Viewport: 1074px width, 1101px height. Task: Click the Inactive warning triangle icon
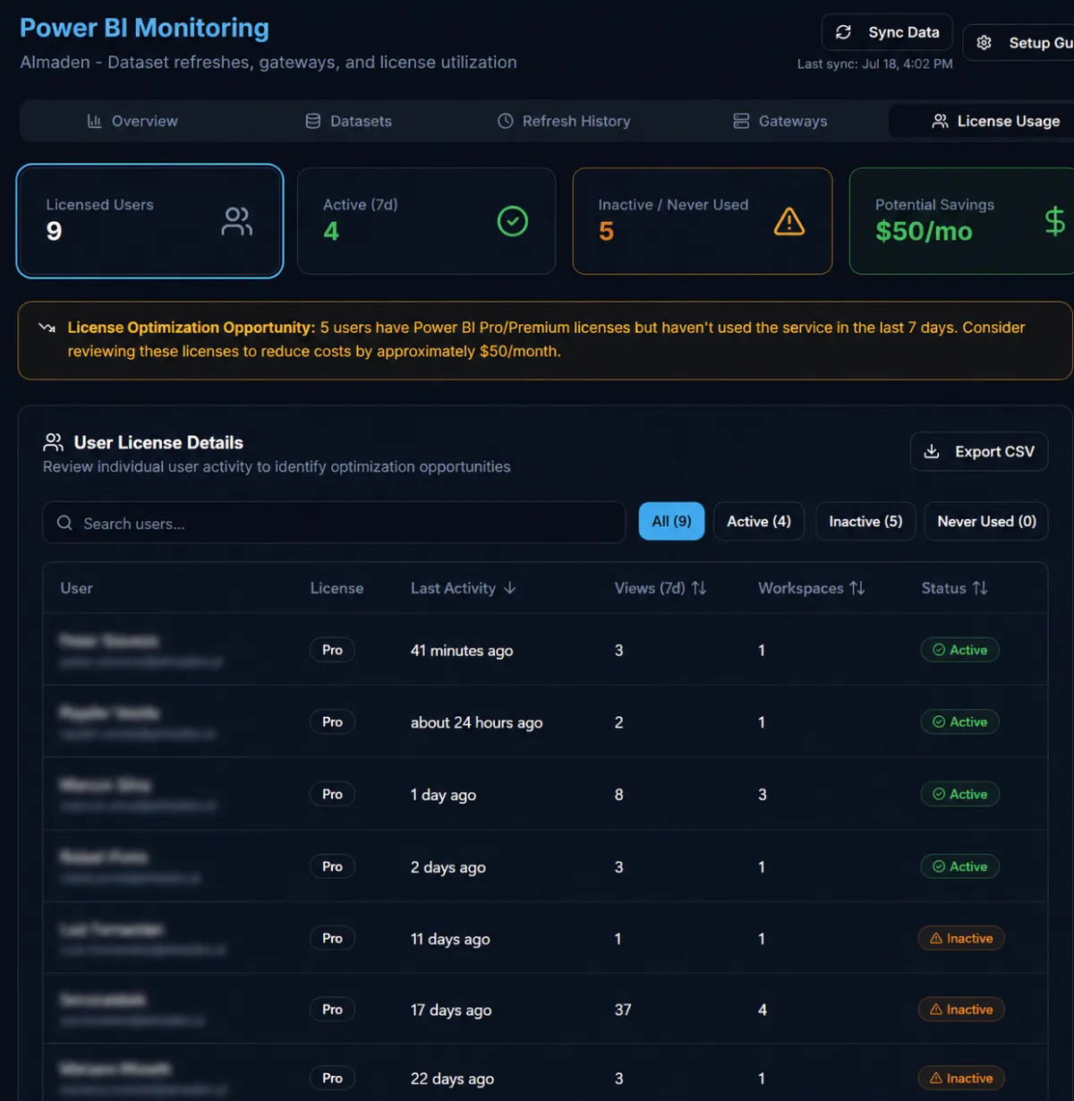[x=789, y=221]
